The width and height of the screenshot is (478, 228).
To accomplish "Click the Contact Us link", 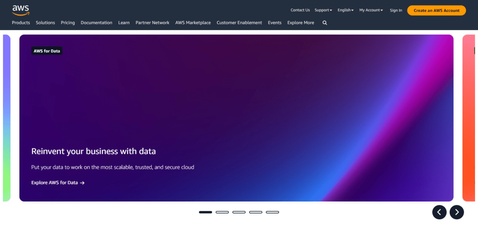I will 300,10.
